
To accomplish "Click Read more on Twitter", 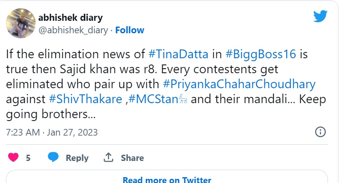I will click(167, 180).
